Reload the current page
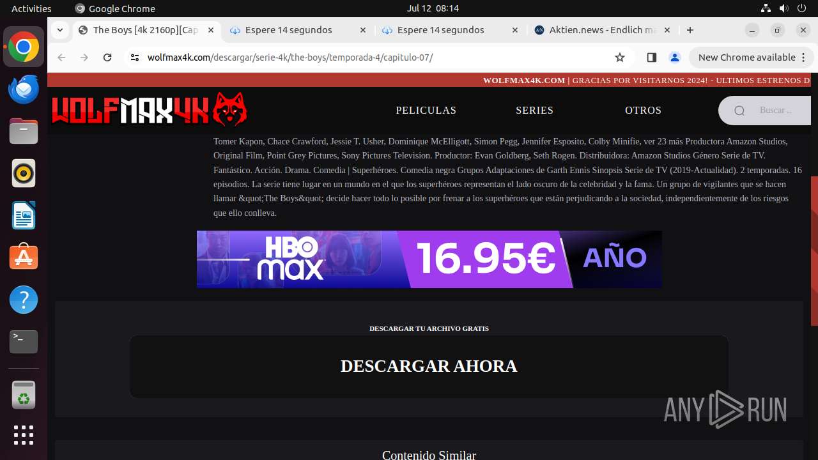The height and width of the screenshot is (460, 818). 107,57
